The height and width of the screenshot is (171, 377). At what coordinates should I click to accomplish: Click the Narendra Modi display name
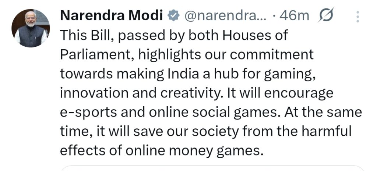point(111,16)
